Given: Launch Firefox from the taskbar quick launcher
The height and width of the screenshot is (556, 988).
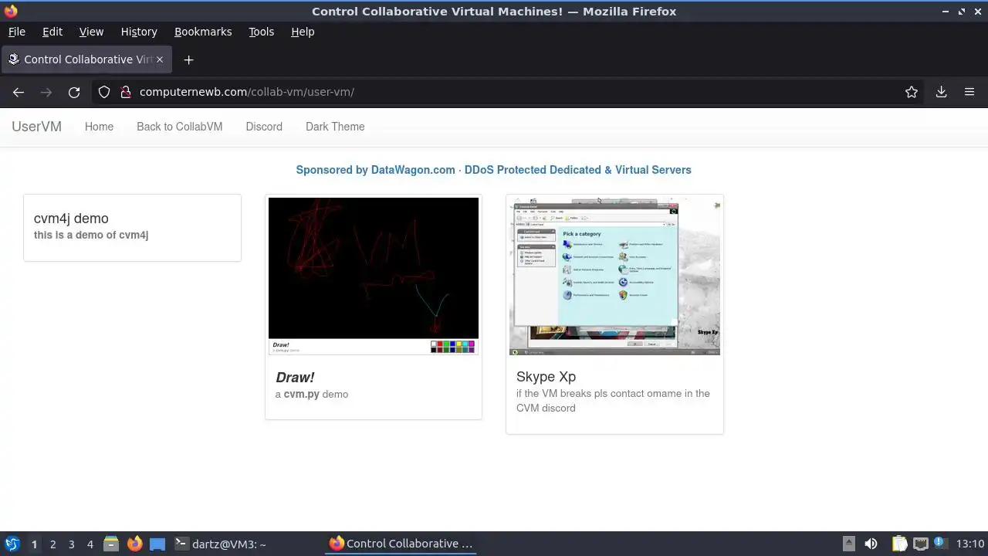Looking at the screenshot, I should pos(134,544).
